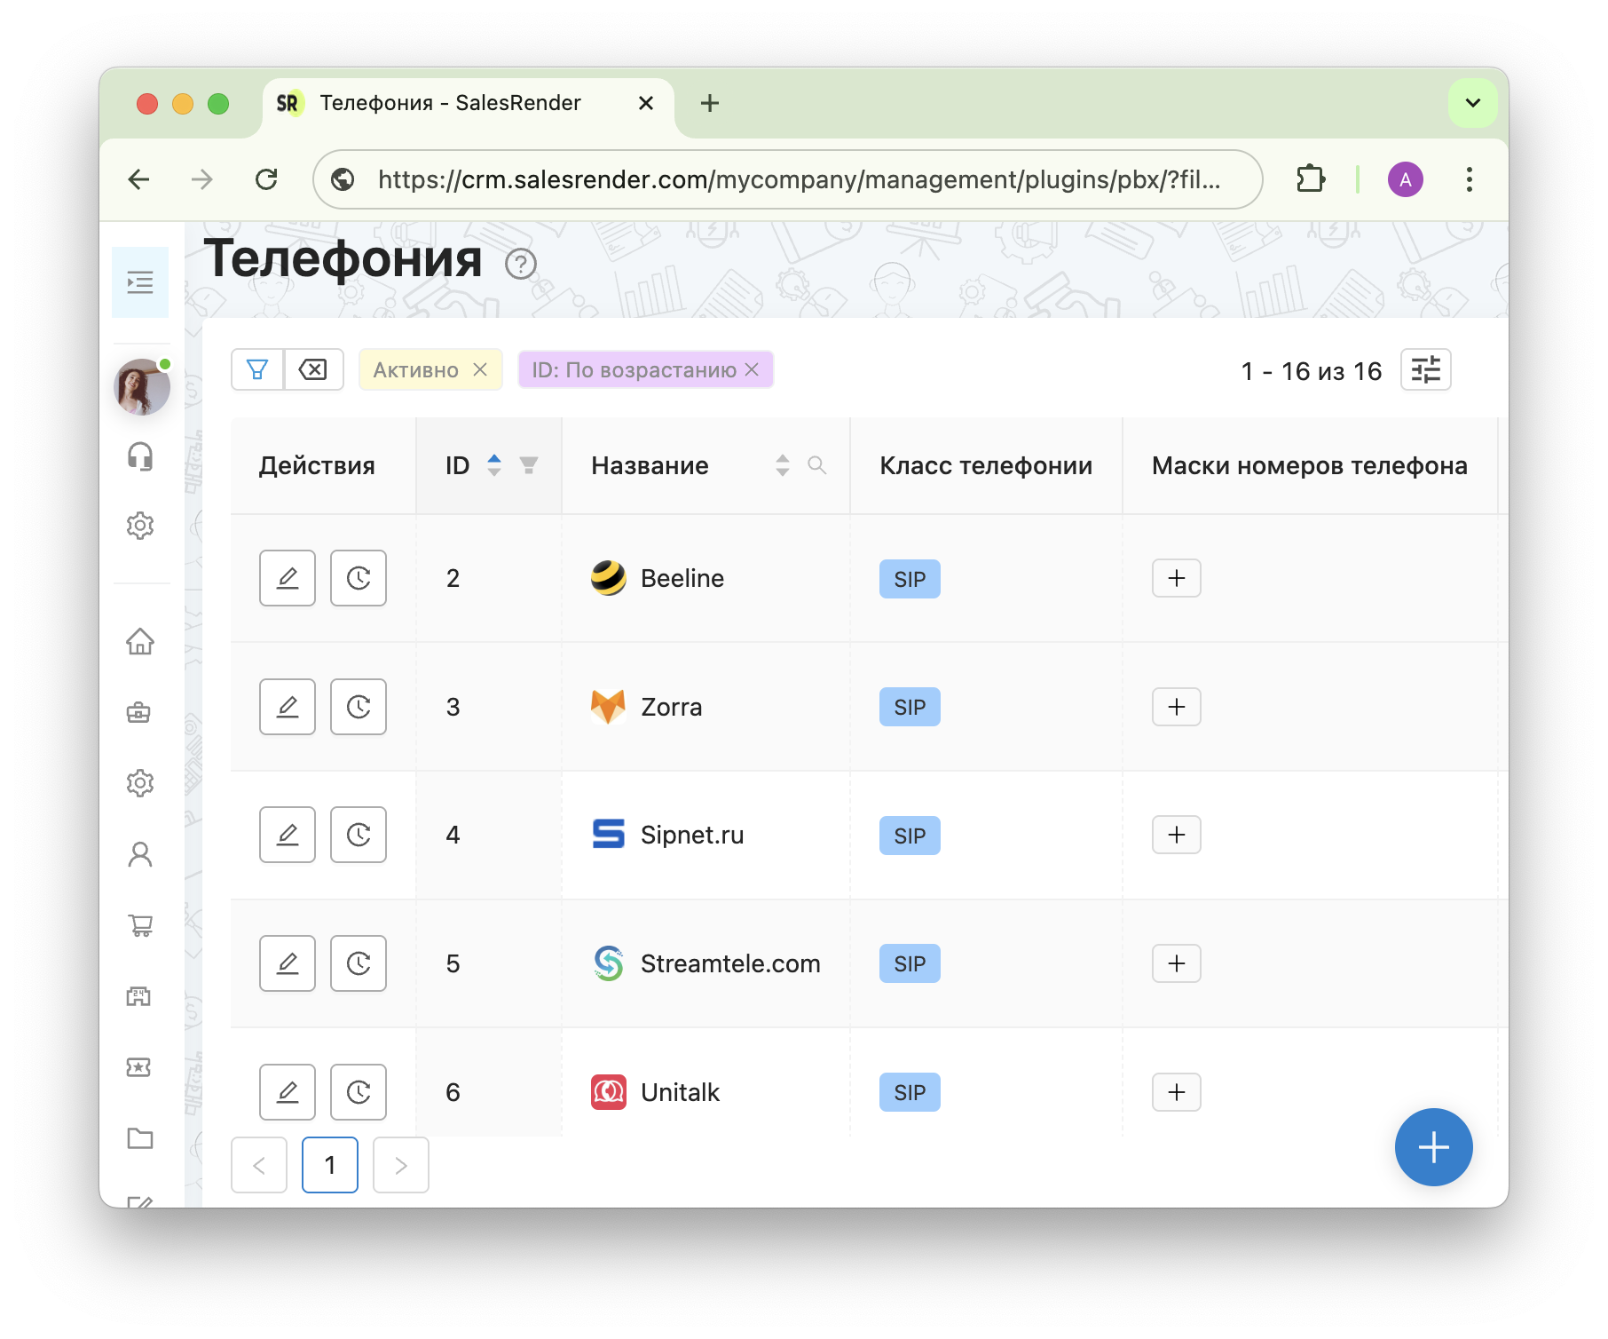Add phone mask for Unitalk
This screenshot has width=1608, height=1339.
(1177, 1092)
